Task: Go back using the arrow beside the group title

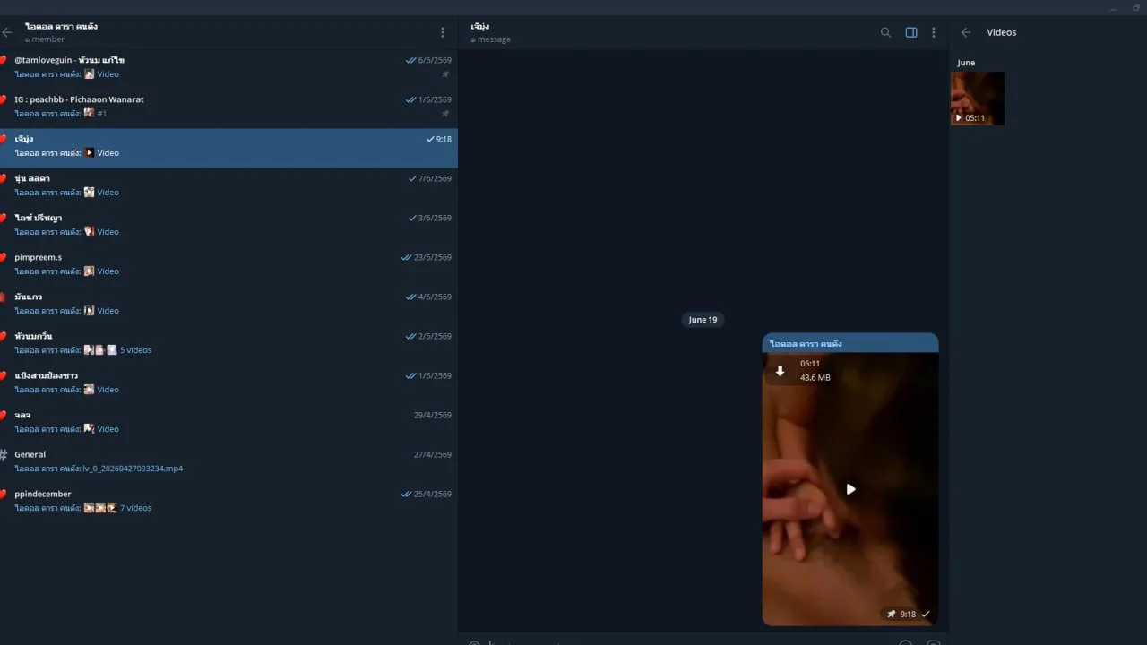Action: 7,32
